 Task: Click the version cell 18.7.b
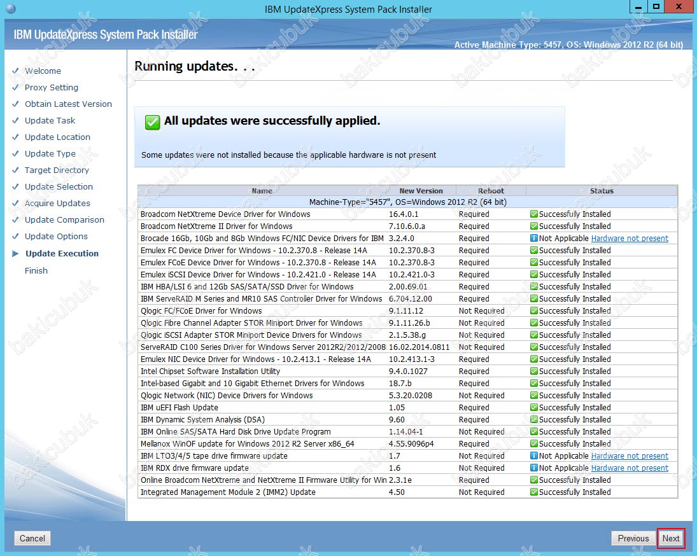click(400, 383)
